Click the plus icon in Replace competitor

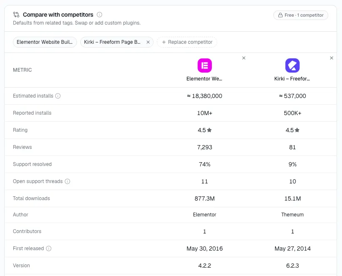[x=164, y=42]
